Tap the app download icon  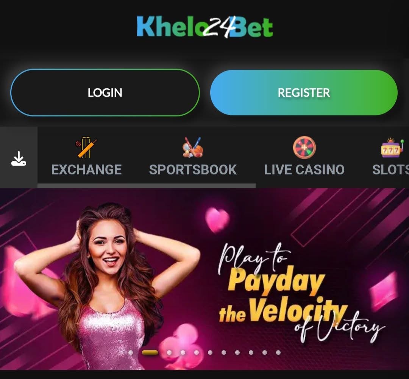[x=19, y=158]
